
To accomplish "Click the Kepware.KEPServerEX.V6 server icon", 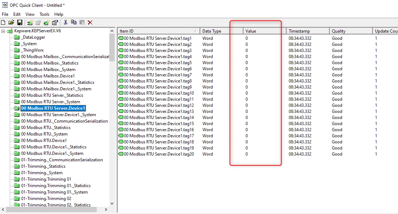I will pyautogui.click(x=10, y=31).
